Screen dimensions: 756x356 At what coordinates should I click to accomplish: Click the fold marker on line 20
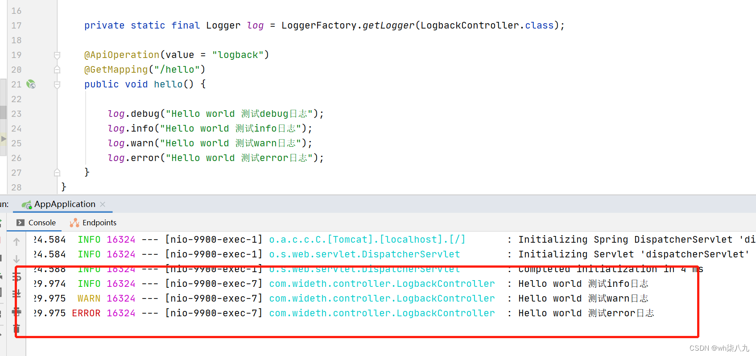57,70
